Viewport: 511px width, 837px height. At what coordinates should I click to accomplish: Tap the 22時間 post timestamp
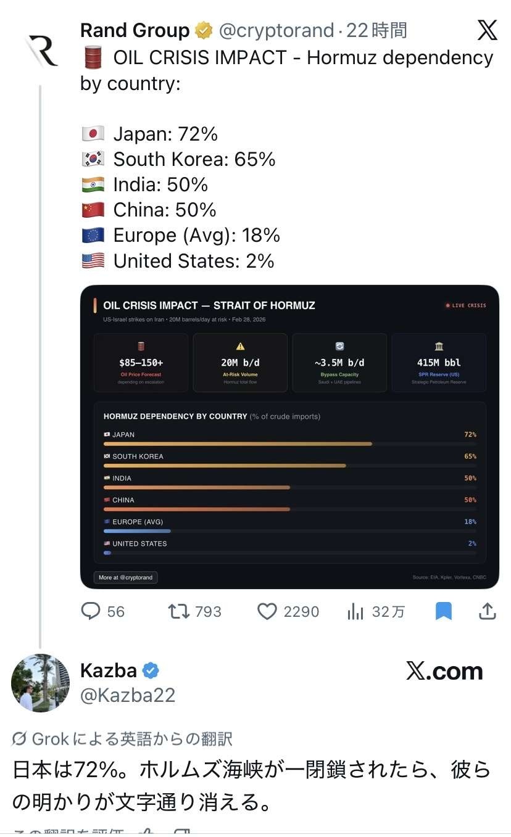pyautogui.click(x=376, y=30)
